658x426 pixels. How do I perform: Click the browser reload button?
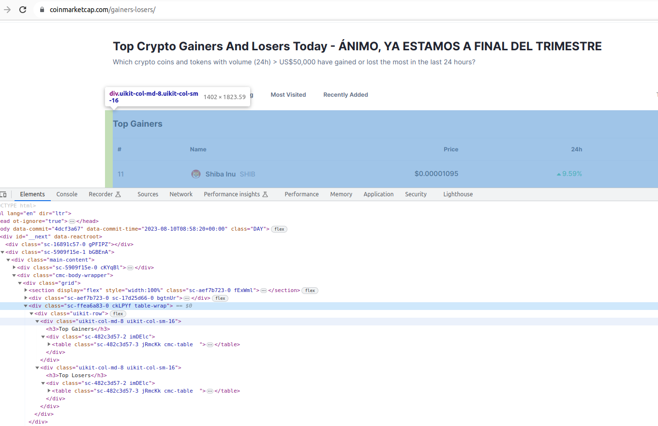point(23,10)
